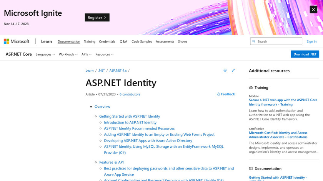Open the Features & API link
Screen dimensions: 323x181
(x=112, y=162)
